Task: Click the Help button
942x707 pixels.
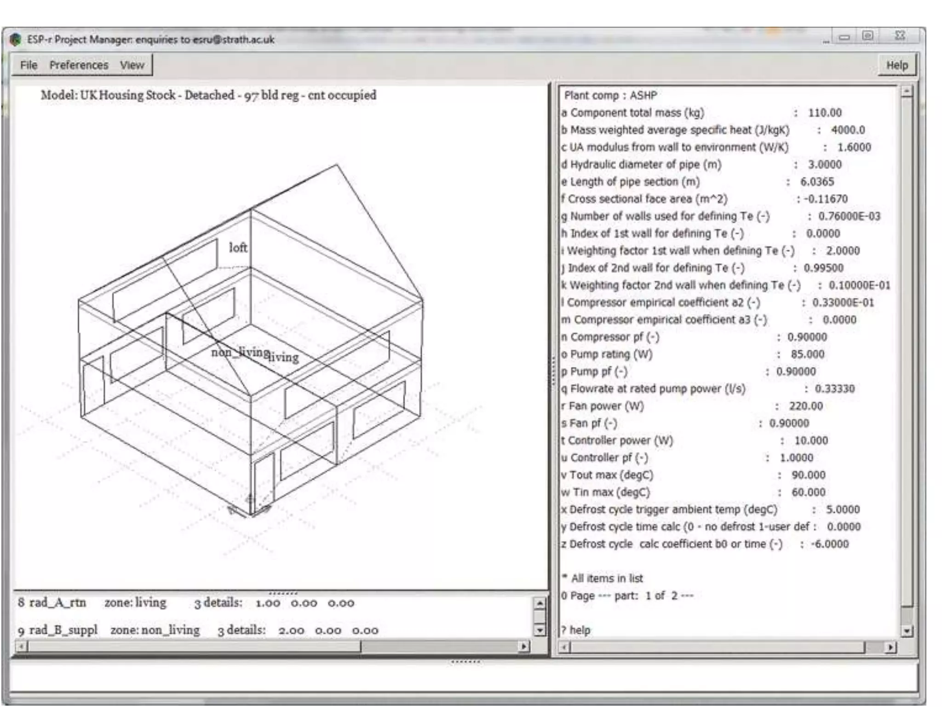Action: 897,65
